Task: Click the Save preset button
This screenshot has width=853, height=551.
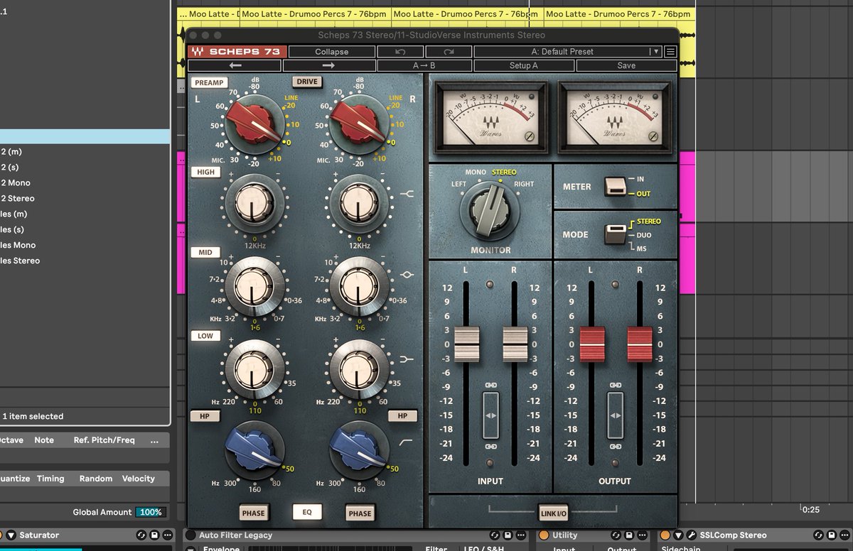Action: click(626, 65)
